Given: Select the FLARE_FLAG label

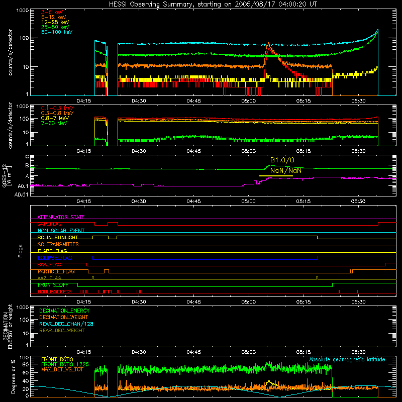Looking at the screenshot, I should (x=52, y=251).
